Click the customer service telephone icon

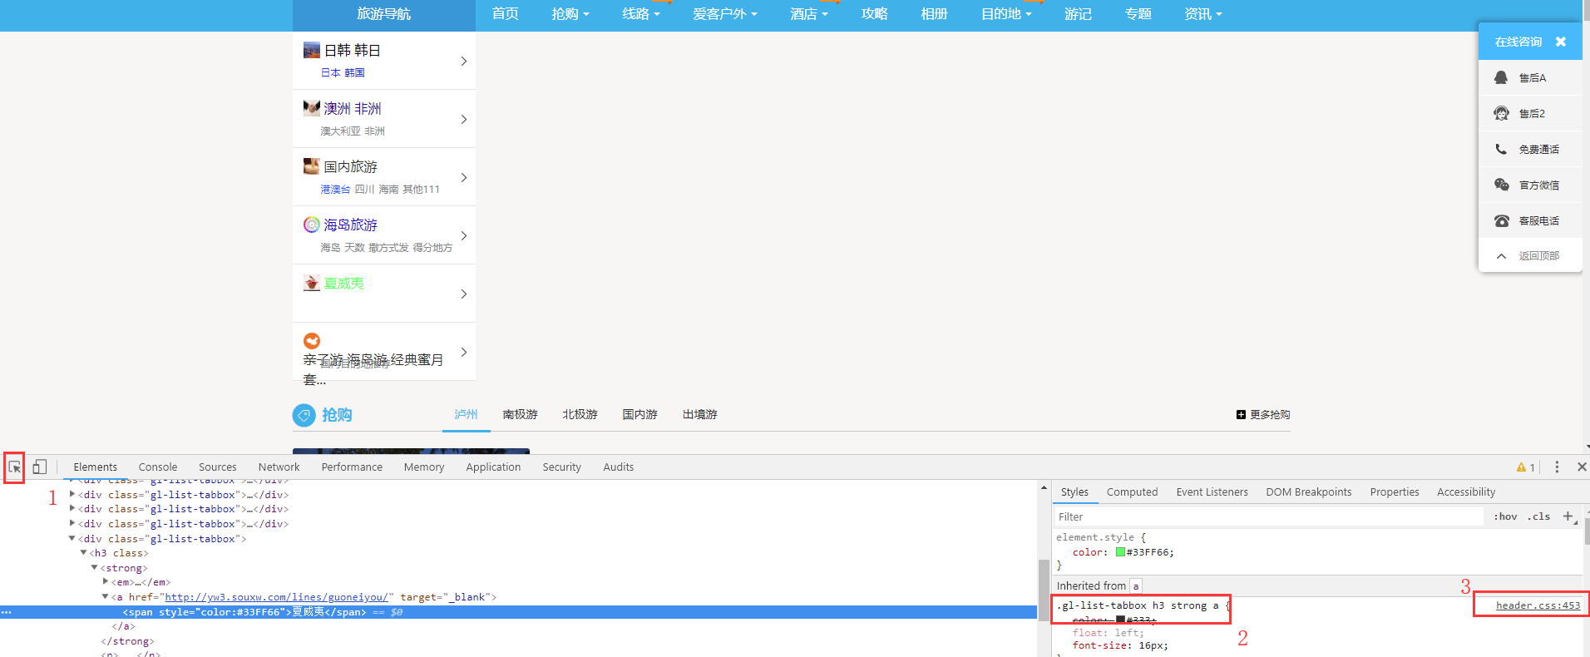pyautogui.click(x=1501, y=221)
